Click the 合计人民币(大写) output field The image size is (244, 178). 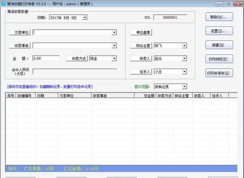[75, 72]
